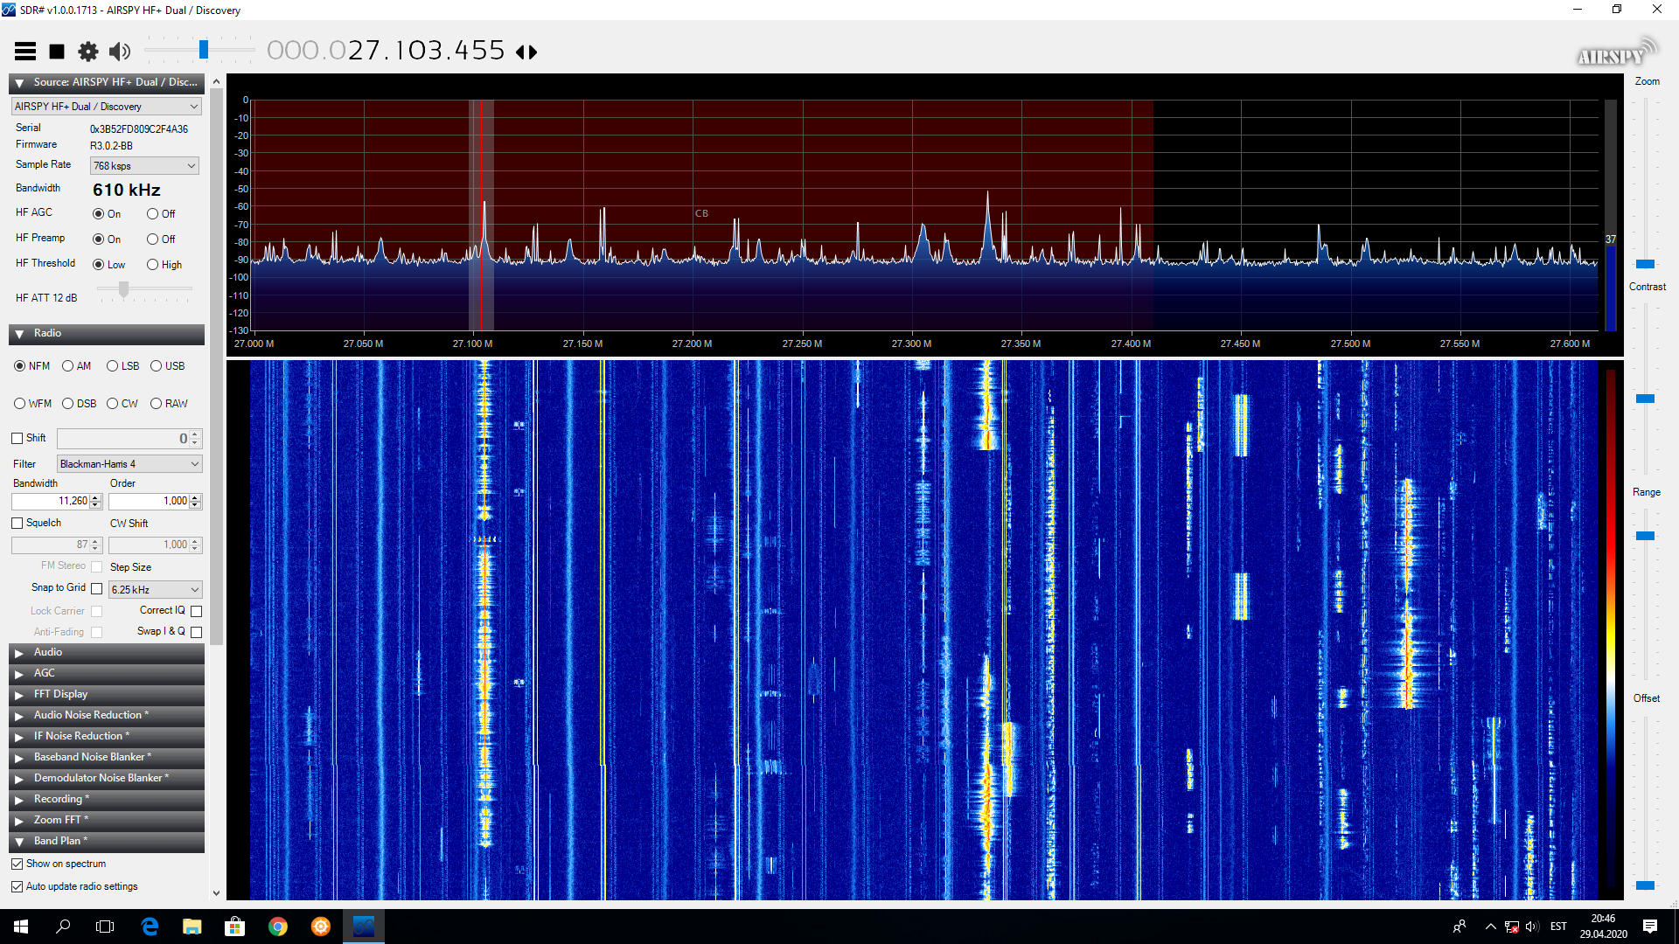
Task: Open the hamburger main menu
Action: 25,52
